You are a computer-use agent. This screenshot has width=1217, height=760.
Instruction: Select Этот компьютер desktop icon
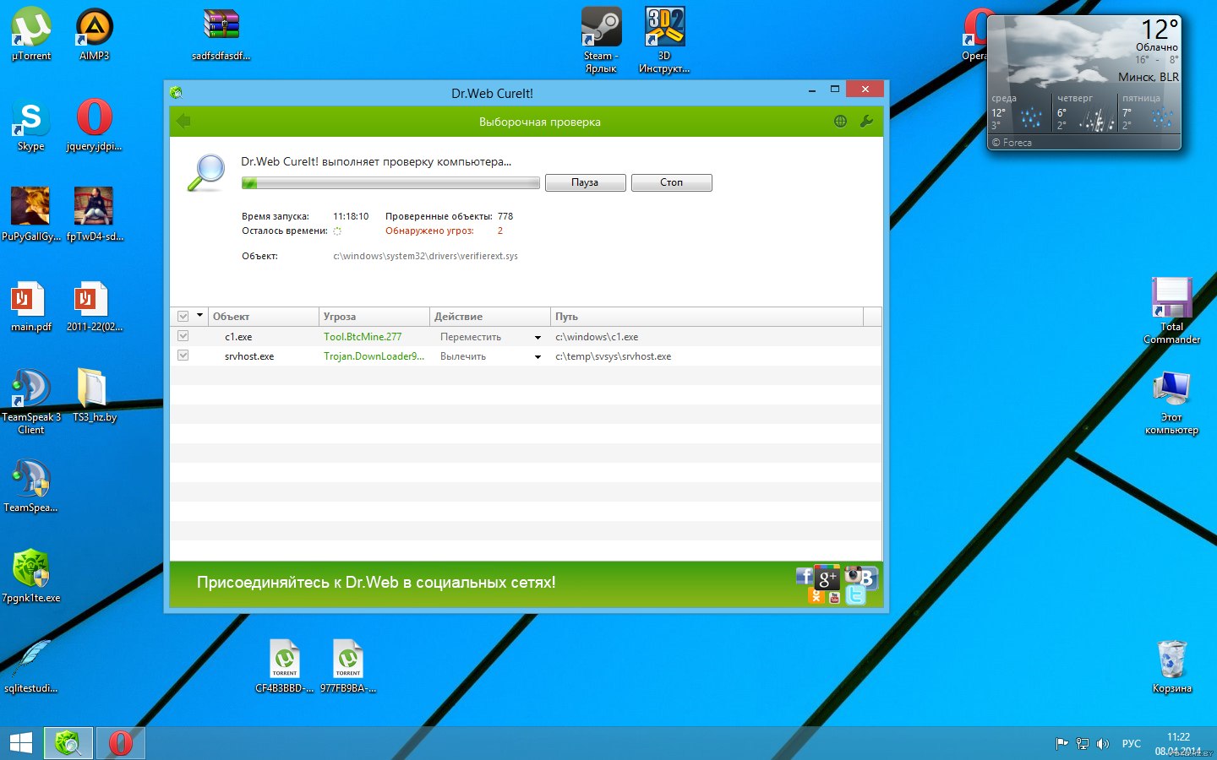tap(1171, 403)
